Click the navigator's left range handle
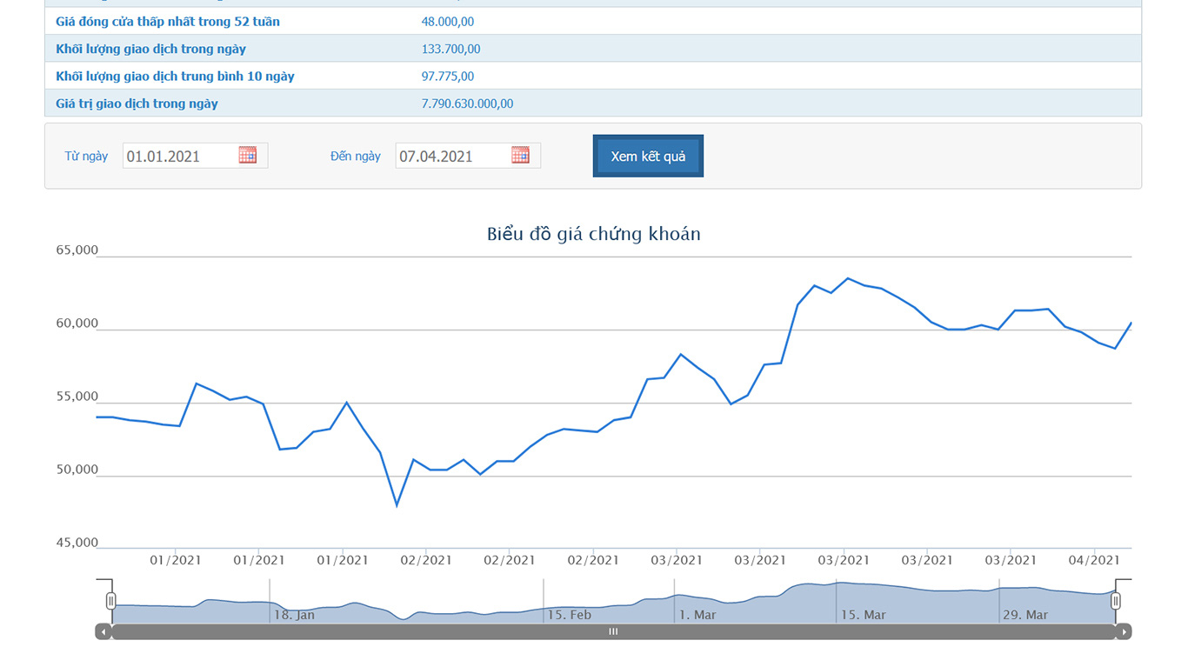1188x667 pixels. [x=111, y=601]
